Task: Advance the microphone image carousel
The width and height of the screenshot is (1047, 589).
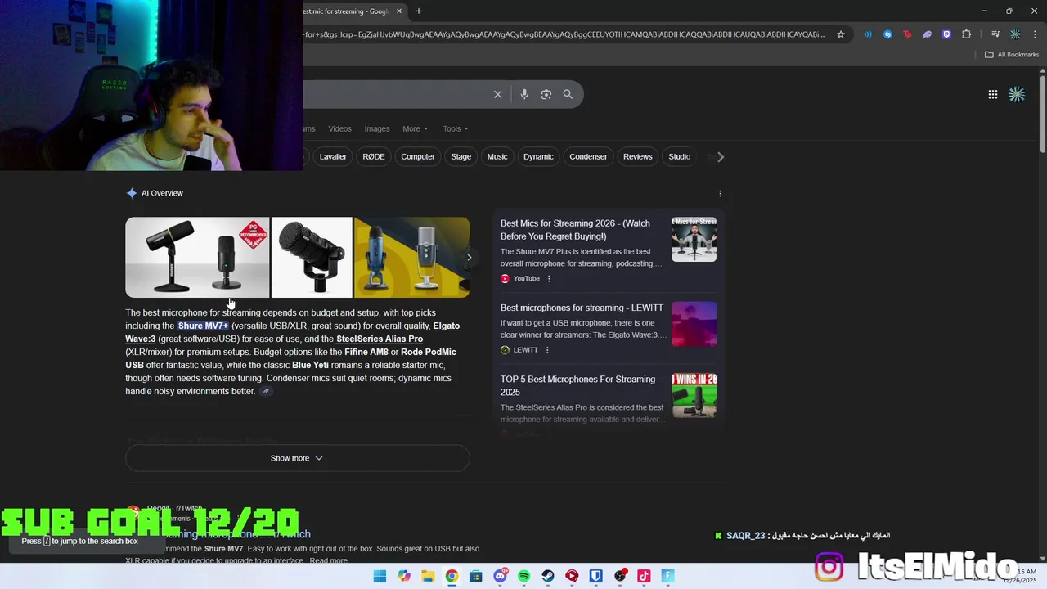Action: click(x=469, y=257)
